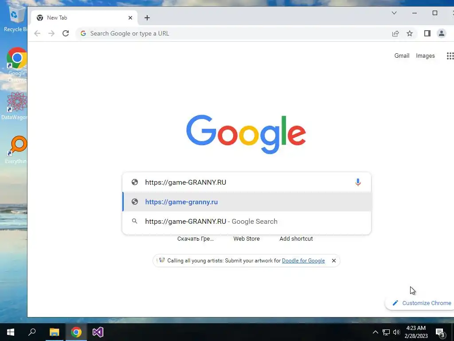
Task: Expand the hidden tray icons chevron
Action: pyautogui.click(x=375, y=332)
